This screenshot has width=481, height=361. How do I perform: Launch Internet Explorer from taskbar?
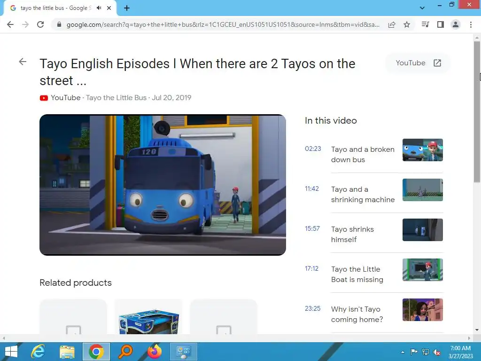tap(38, 352)
